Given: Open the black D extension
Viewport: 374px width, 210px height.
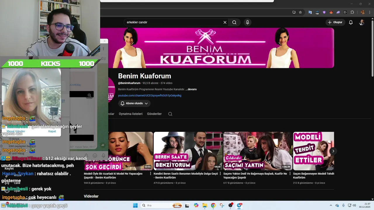Looking at the screenshot, I should click(345, 12).
